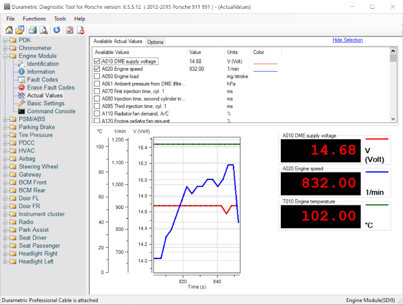Expand the BCM Front tree node
Viewport: 403px width, 305px height.
5,183
